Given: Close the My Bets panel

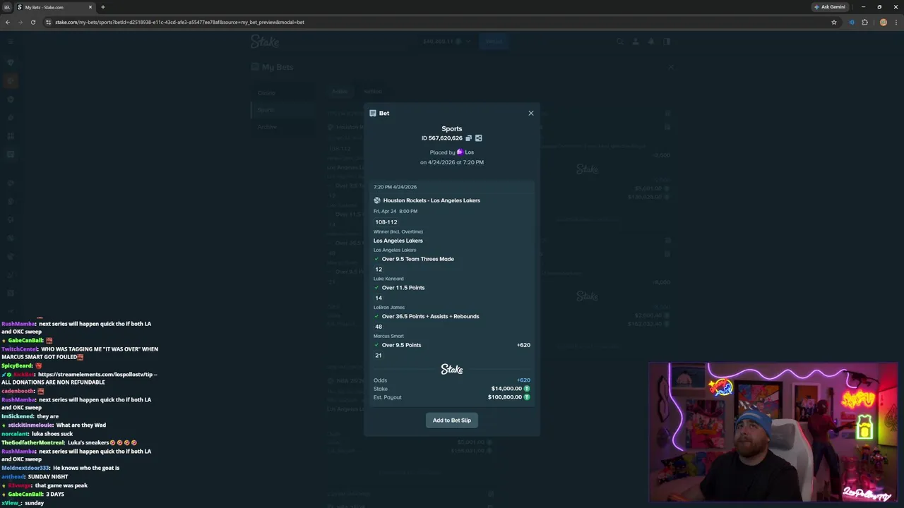Looking at the screenshot, I should (671, 67).
